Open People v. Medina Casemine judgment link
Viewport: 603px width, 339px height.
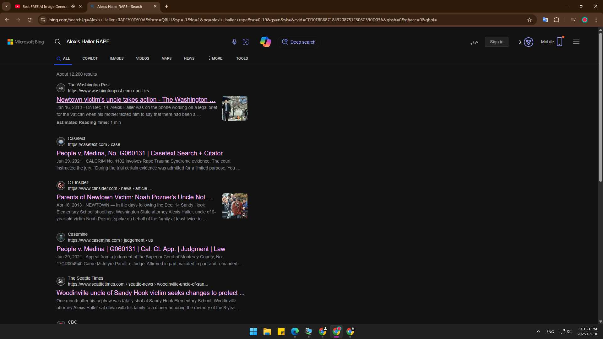pos(141,249)
